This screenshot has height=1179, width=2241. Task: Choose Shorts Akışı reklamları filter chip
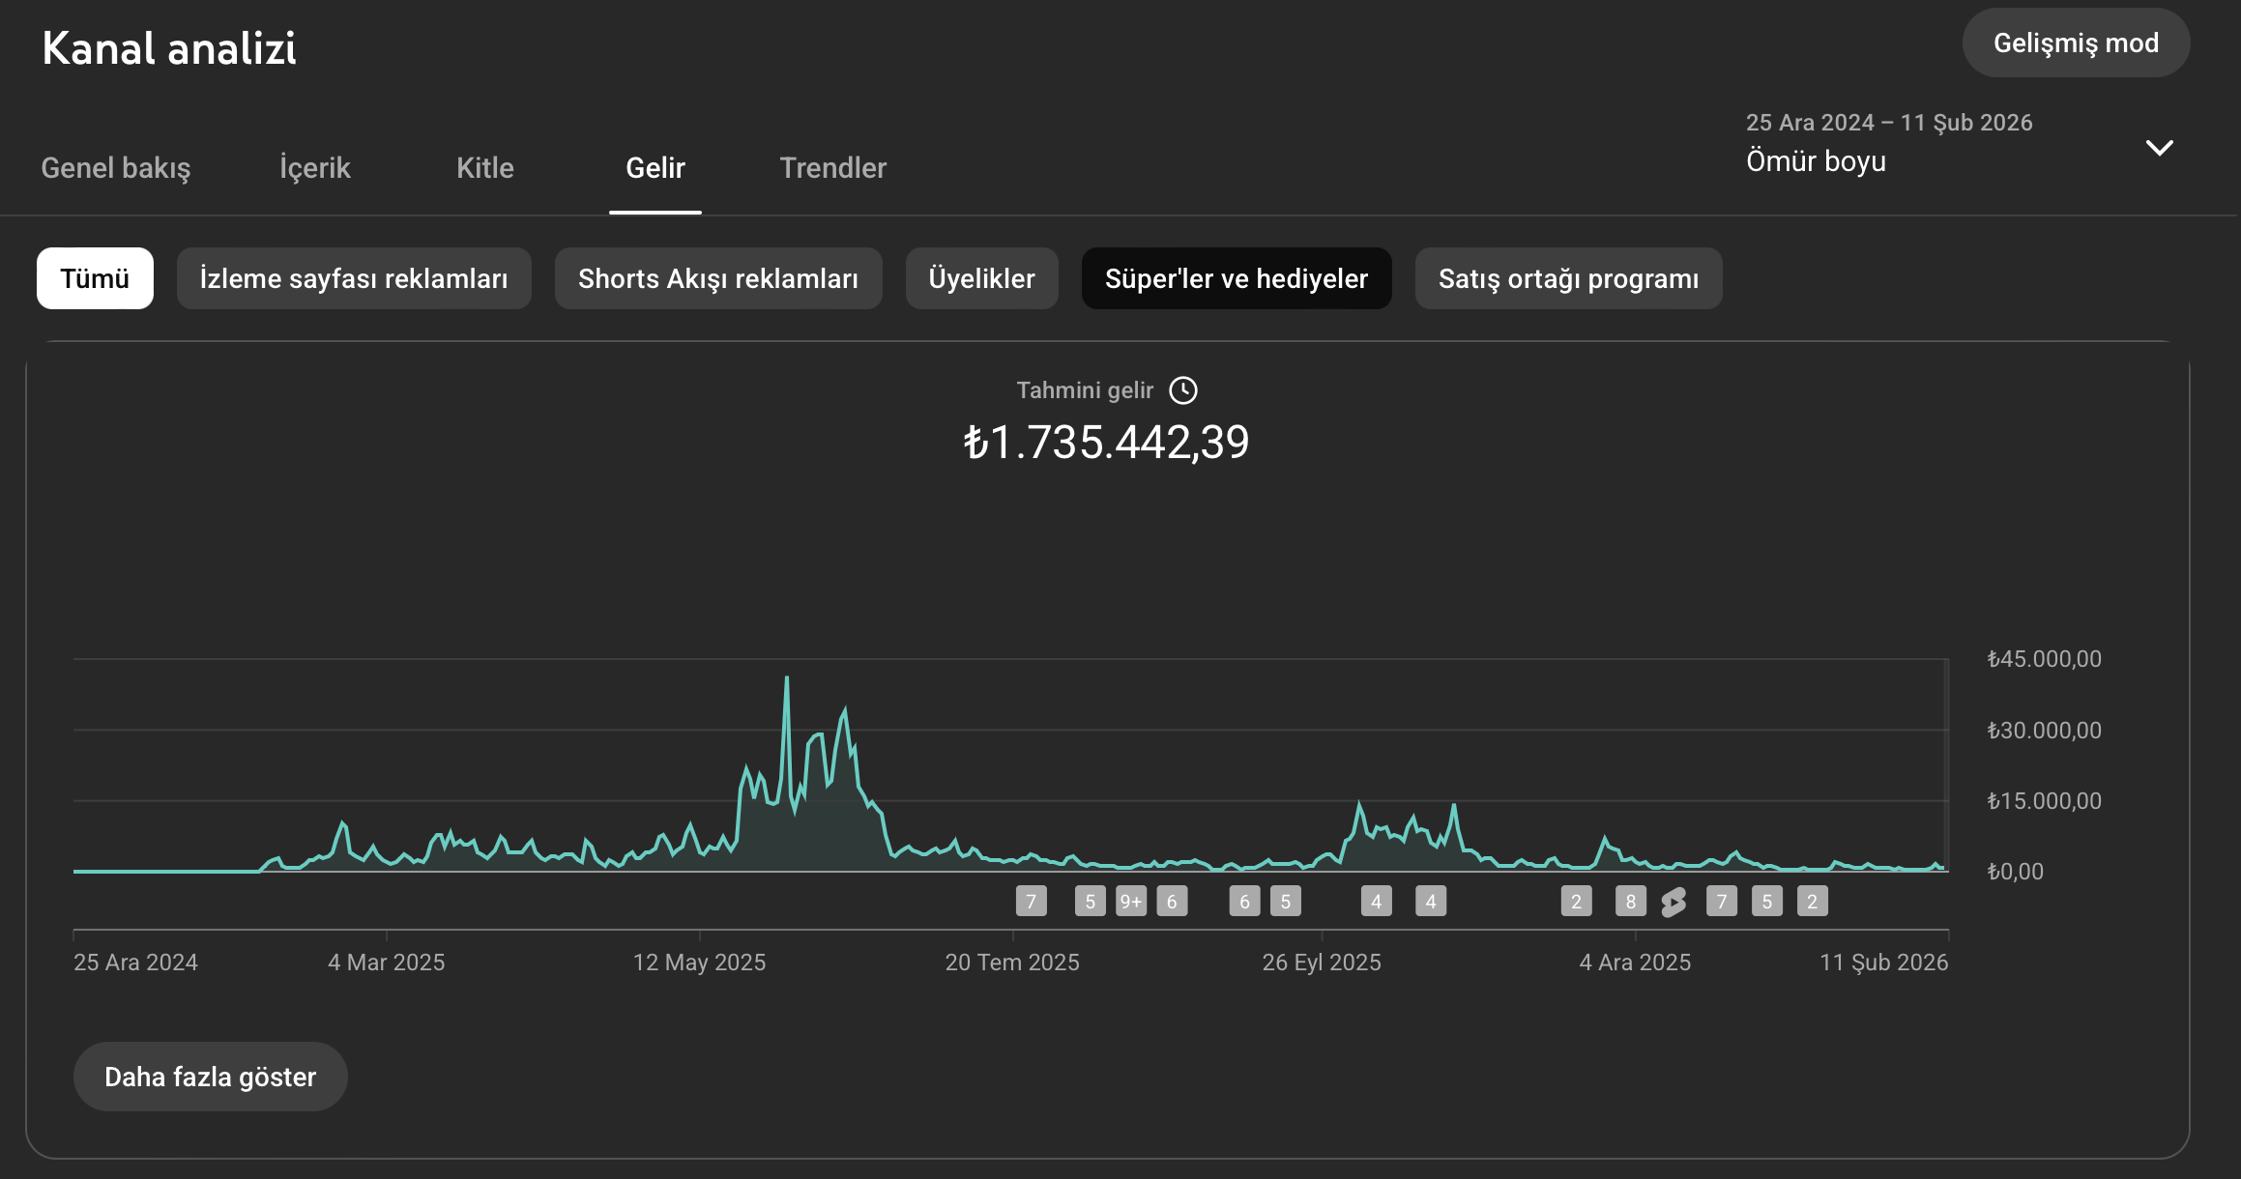coord(718,278)
